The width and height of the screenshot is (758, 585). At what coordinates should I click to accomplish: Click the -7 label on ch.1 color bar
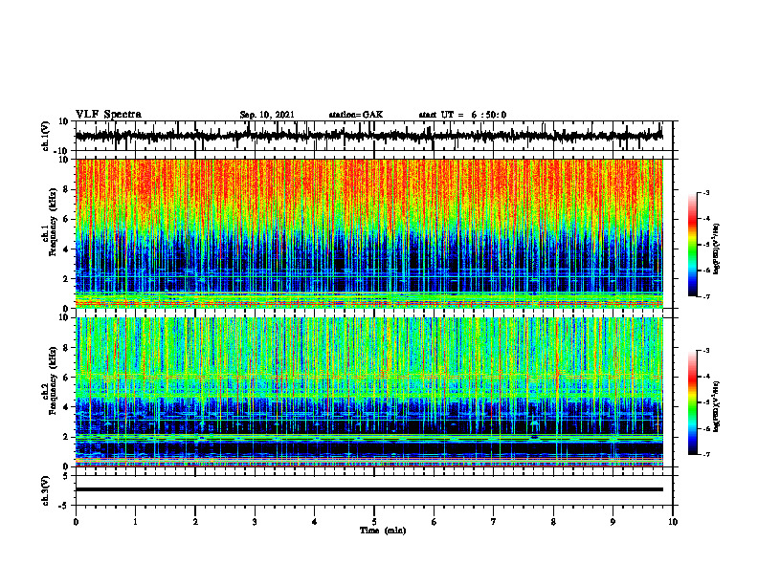tap(706, 296)
